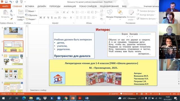
Task: Toggle bold Ж formatting
Action: coord(40,17)
